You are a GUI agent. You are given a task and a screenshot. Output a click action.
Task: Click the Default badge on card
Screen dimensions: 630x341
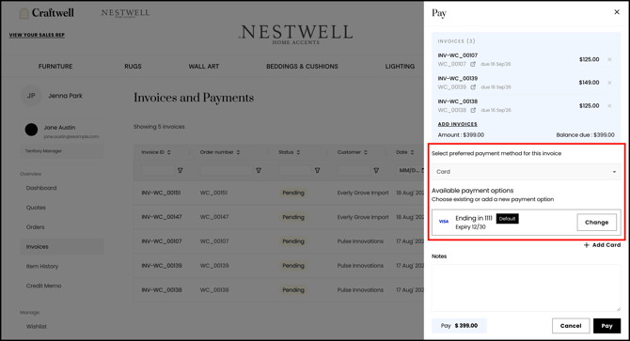[507, 219]
